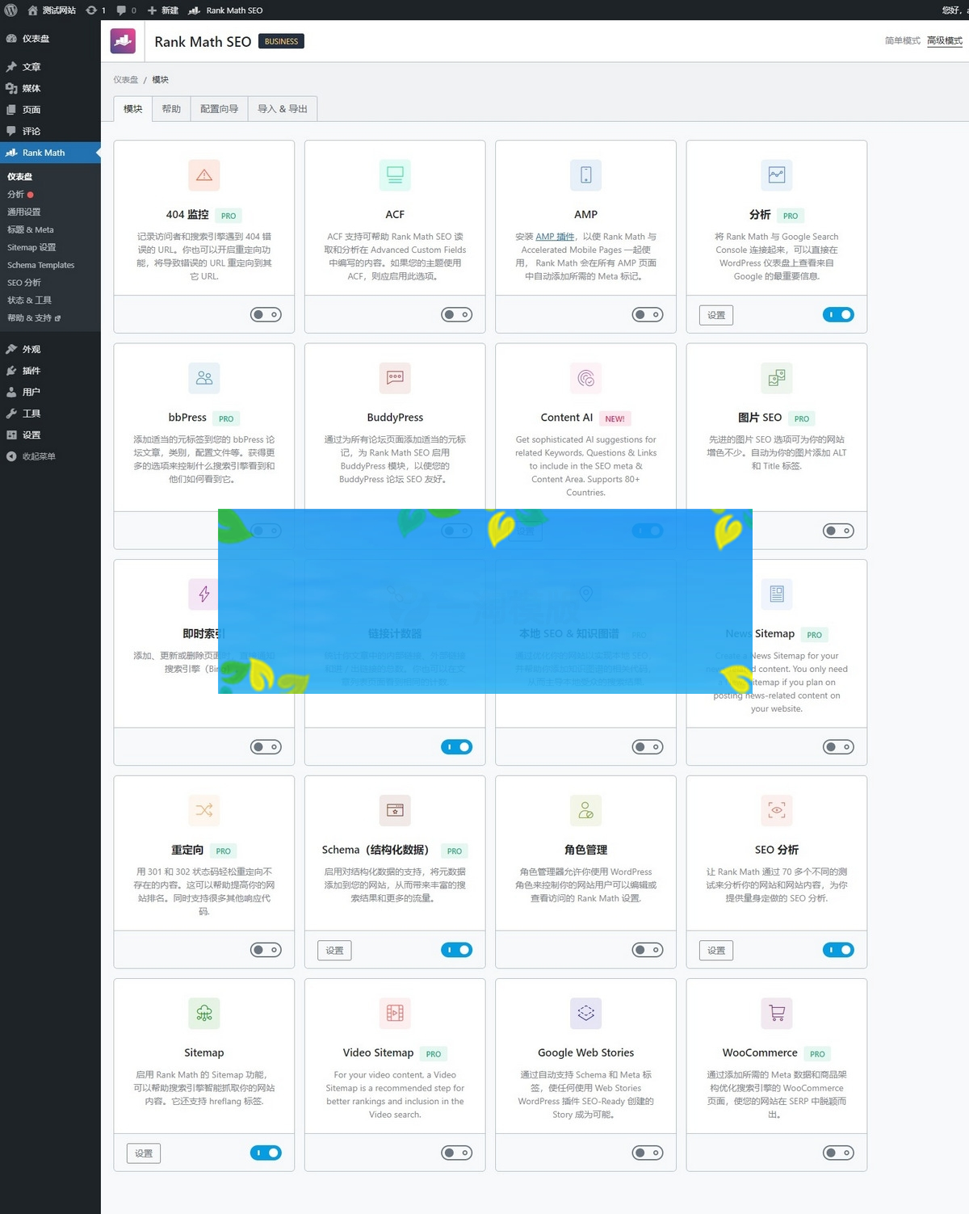The height and width of the screenshot is (1214, 969).
Task: Click the Google Web Stories layers icon
Action: (x=585, y=1013)
